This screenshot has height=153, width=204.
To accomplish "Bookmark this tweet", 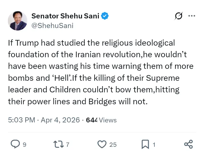I will [145, 144].
